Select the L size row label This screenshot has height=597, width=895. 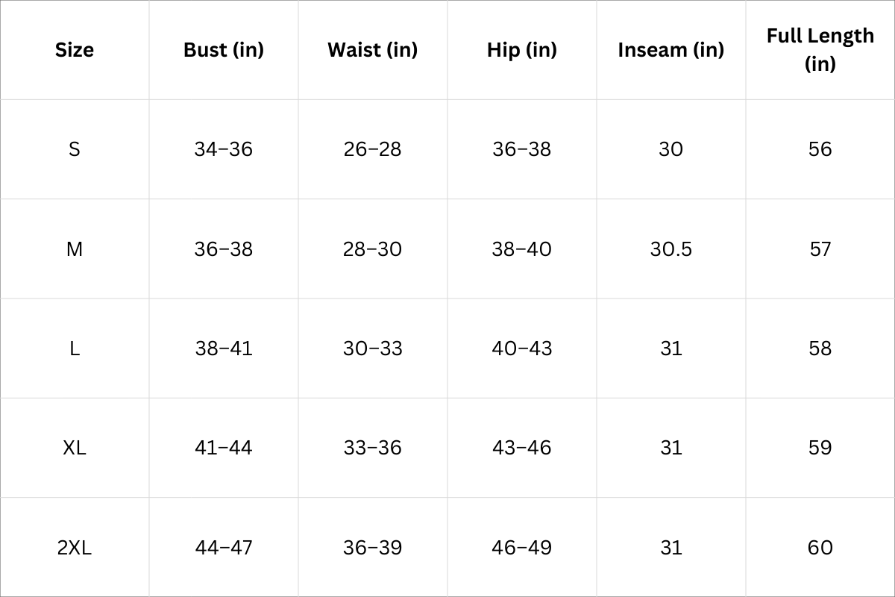click(x=75, y=348)
